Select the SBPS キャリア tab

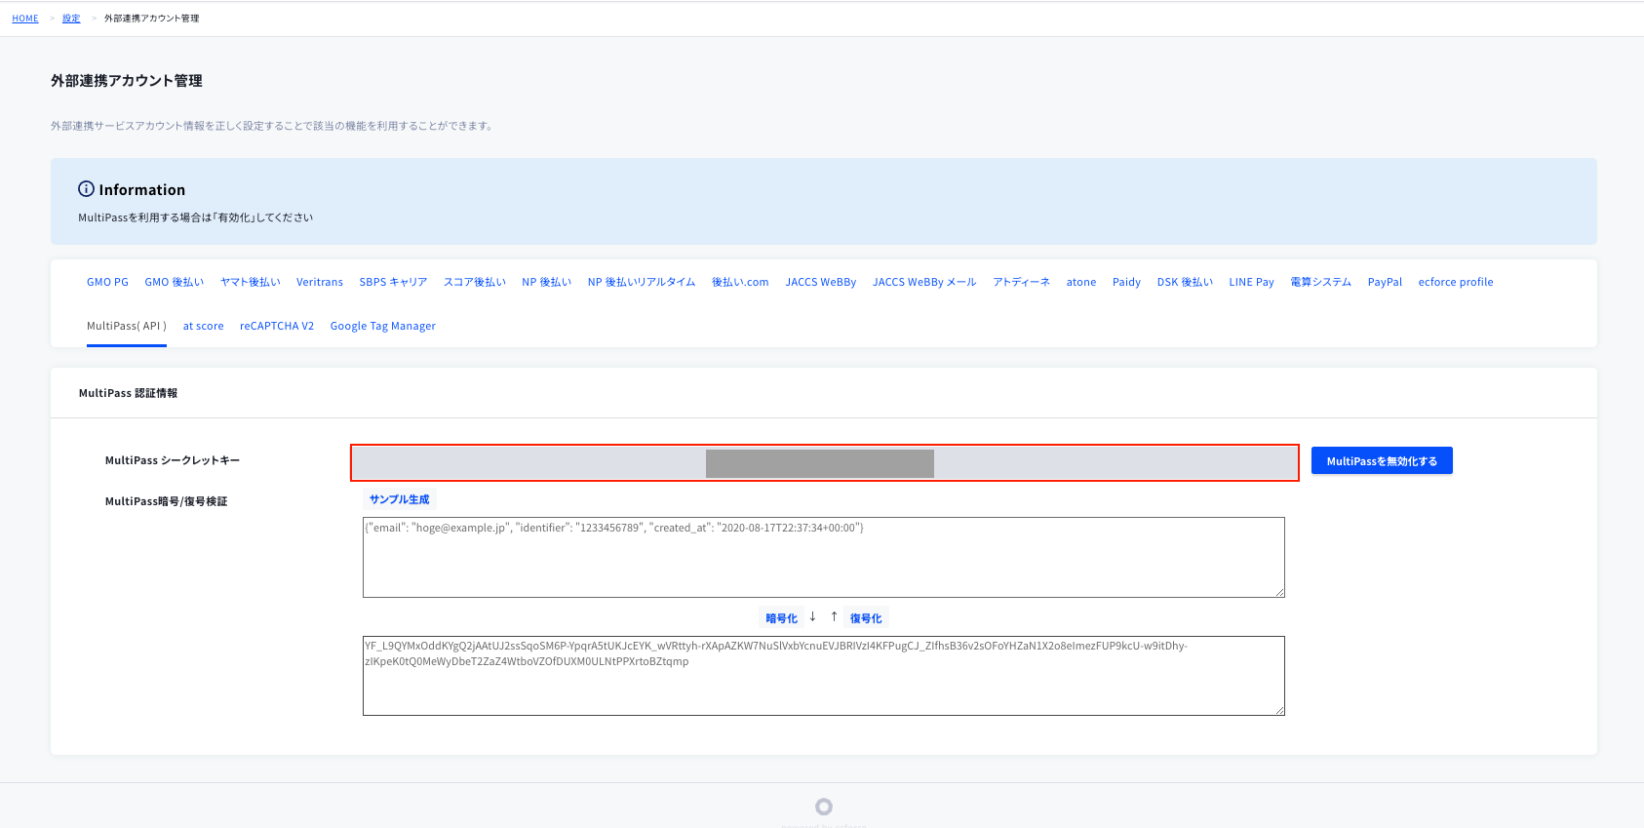(x=393, y=282)
